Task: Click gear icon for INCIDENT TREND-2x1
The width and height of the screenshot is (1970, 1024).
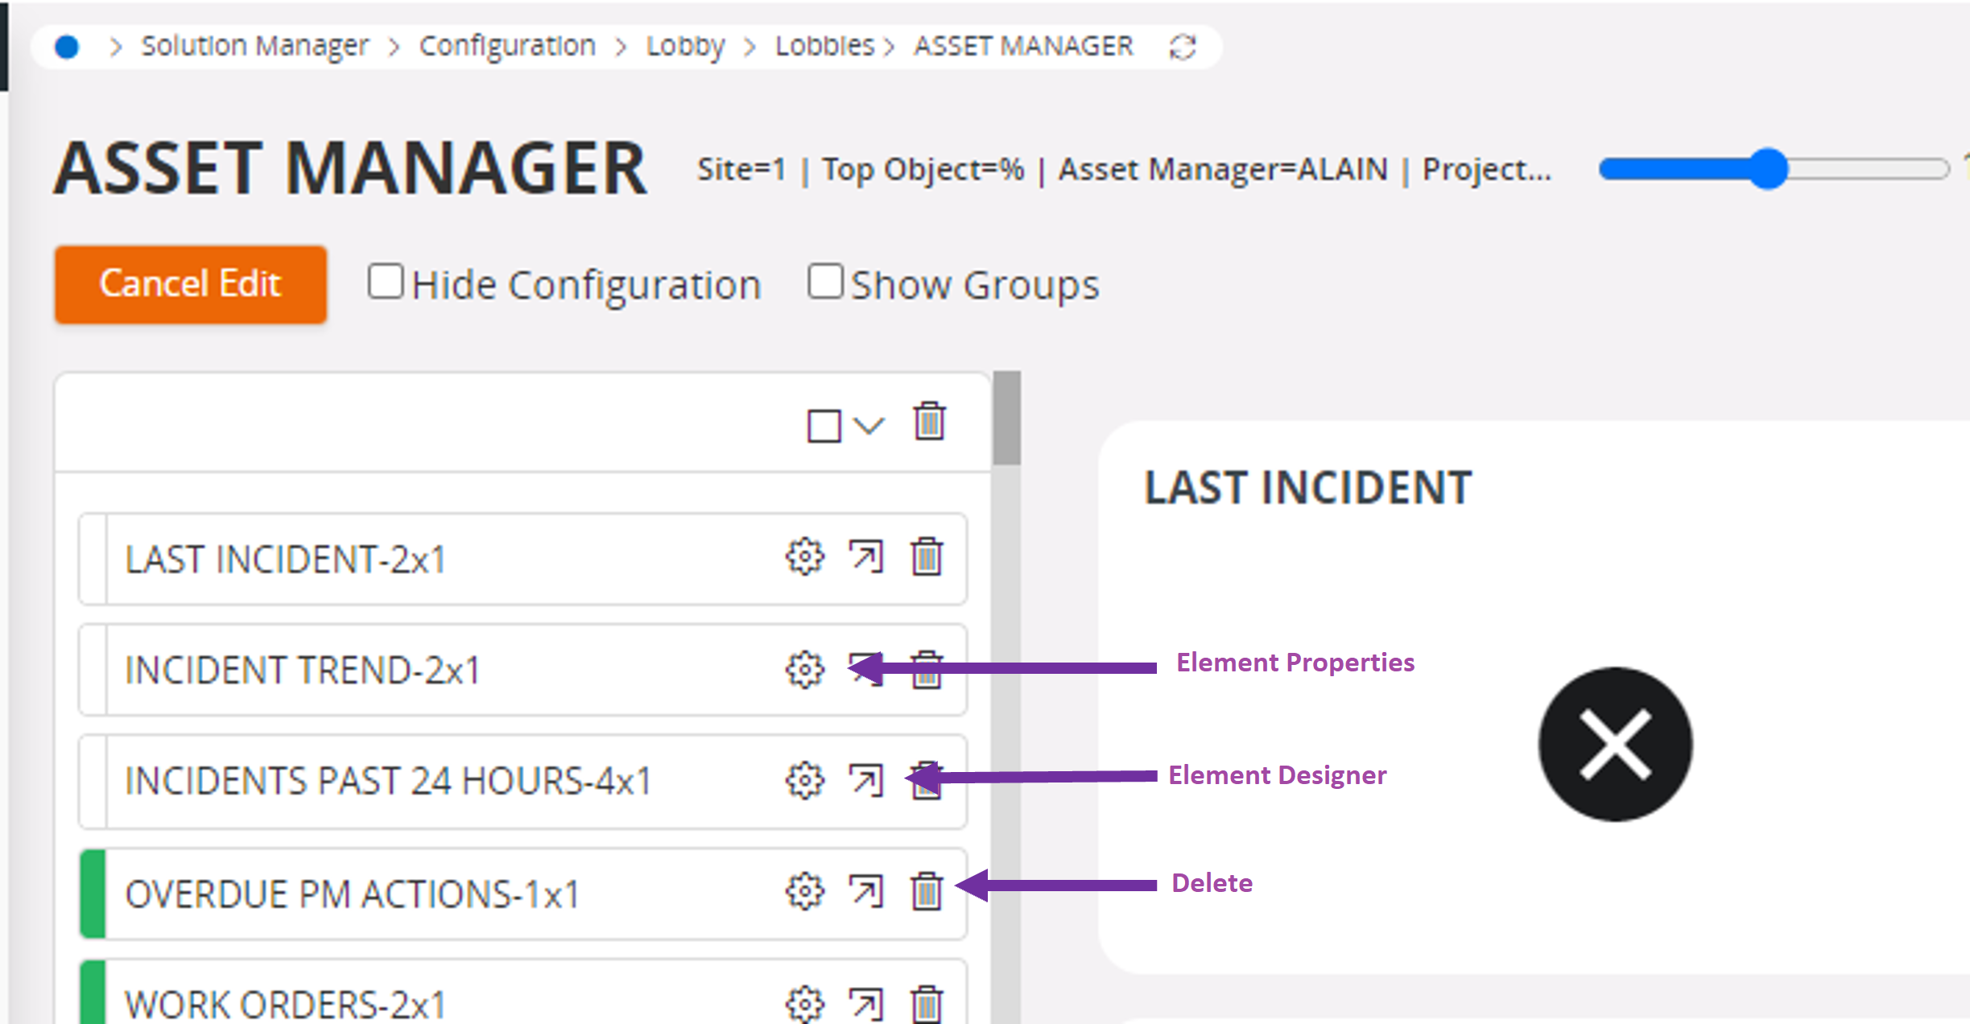Action: tap(804, 669)
